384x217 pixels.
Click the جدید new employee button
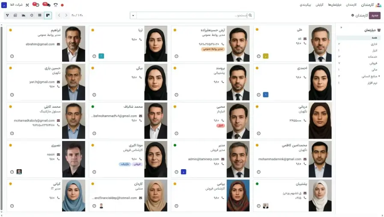(375, 15)
